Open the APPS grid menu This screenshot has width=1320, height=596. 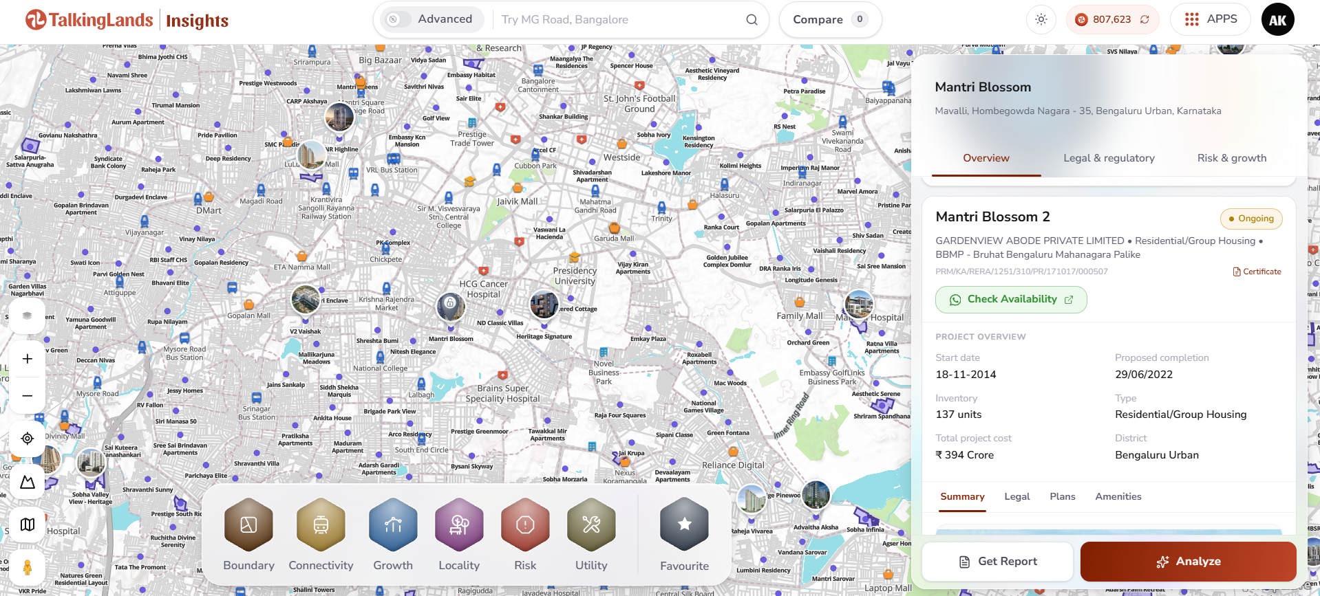point(1211,19)
